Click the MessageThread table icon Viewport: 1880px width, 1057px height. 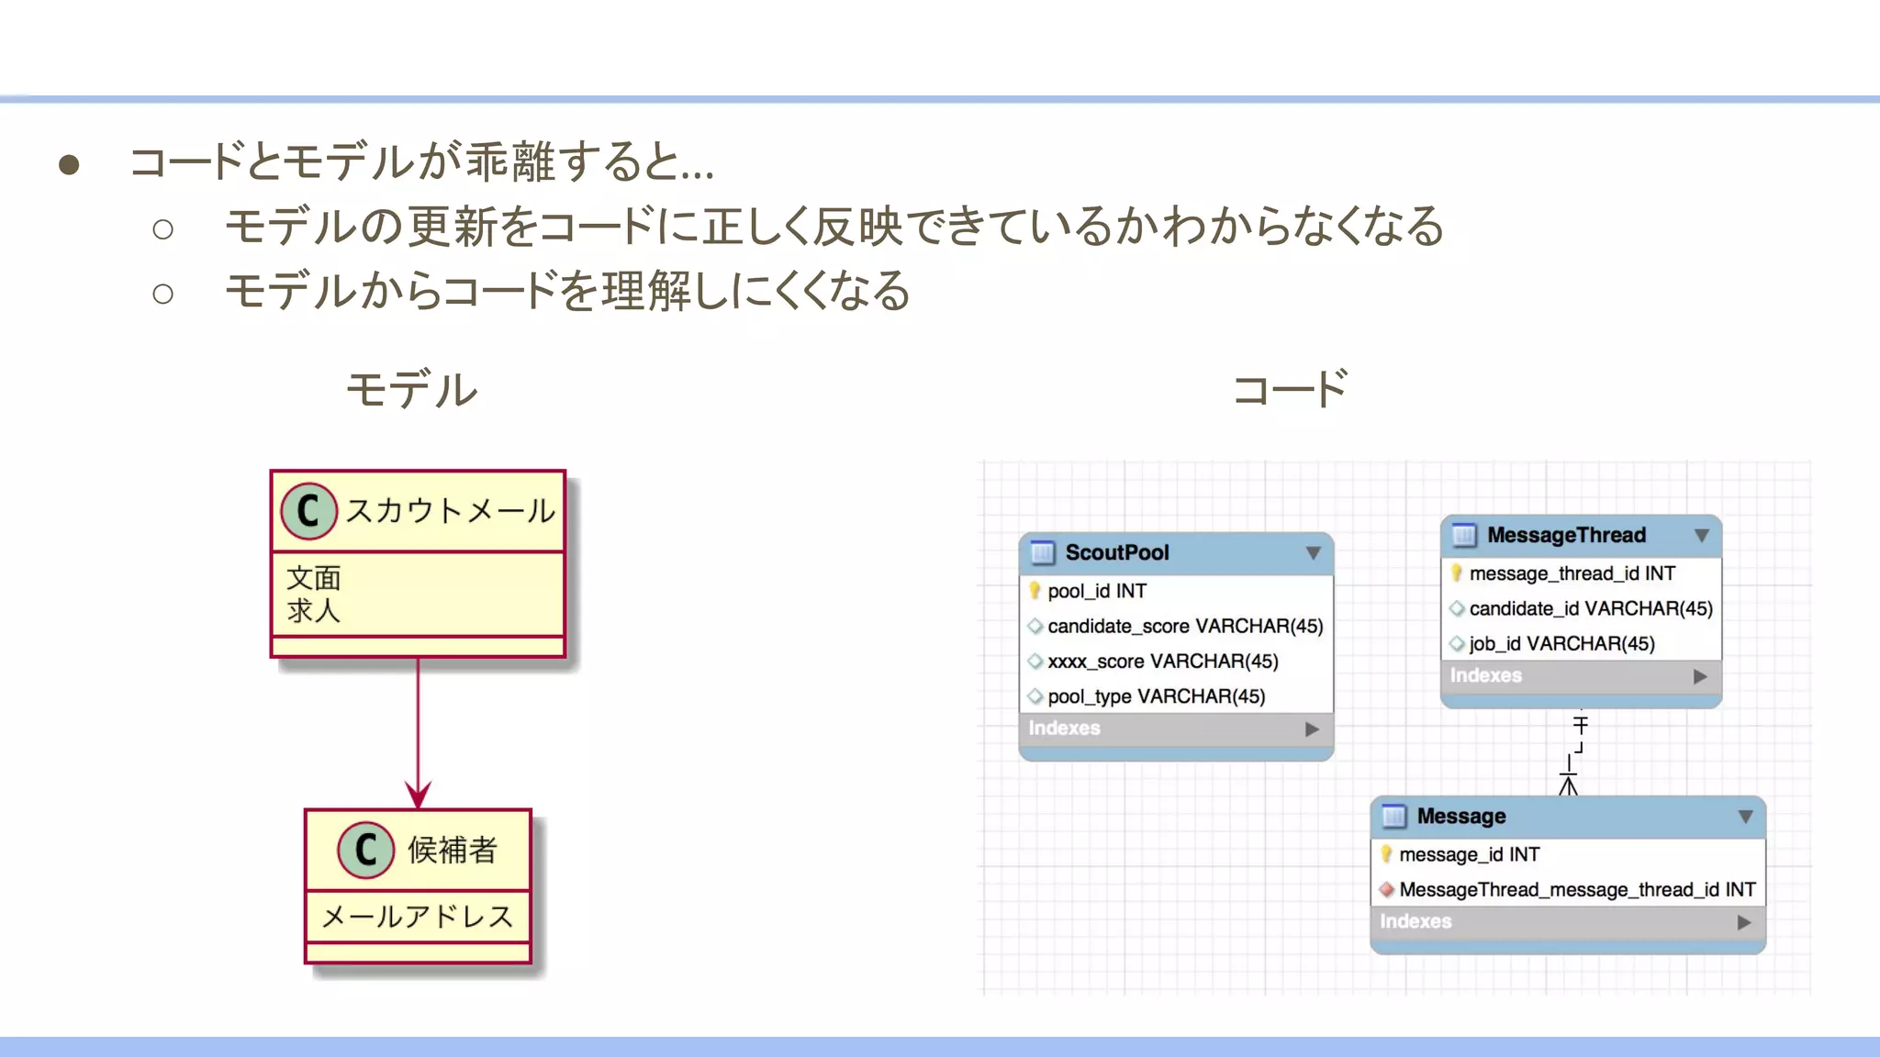pos(1464,535)
